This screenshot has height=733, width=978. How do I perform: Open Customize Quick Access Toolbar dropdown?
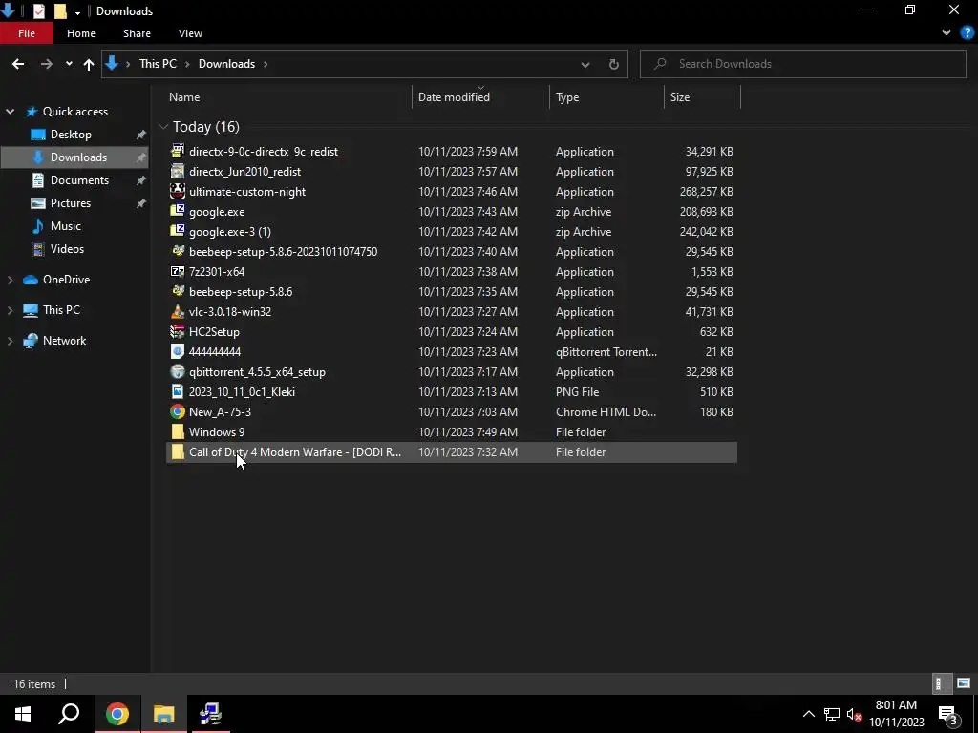click(x=77, y=11)
